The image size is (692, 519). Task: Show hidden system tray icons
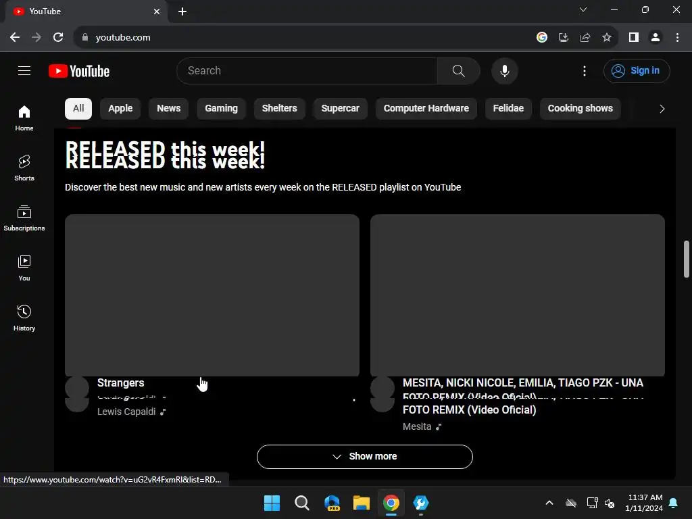point(549,503)
